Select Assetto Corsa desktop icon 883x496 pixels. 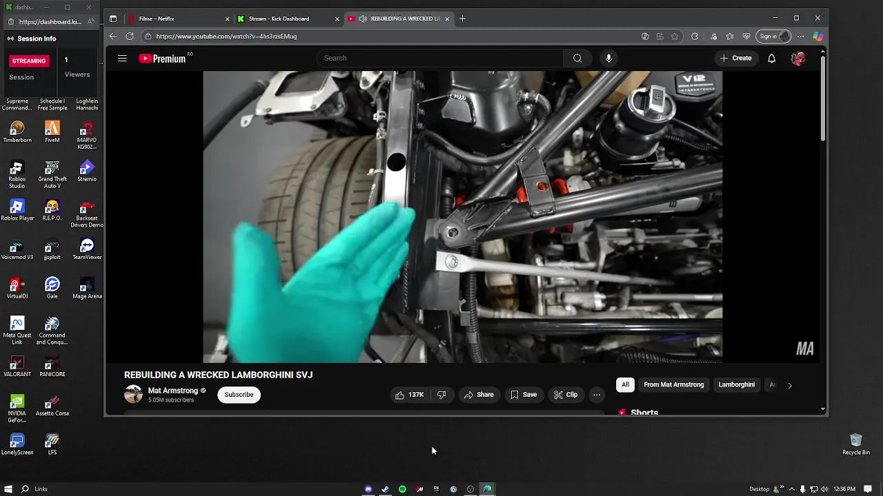tap(52, 406)
